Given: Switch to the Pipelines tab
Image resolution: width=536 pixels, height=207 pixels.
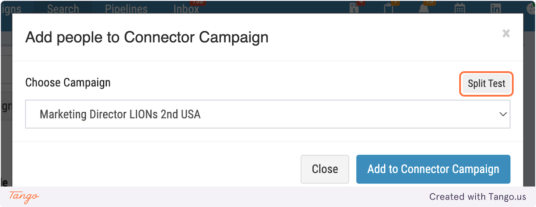Looking at the screenshot, I should click(126, 7).
